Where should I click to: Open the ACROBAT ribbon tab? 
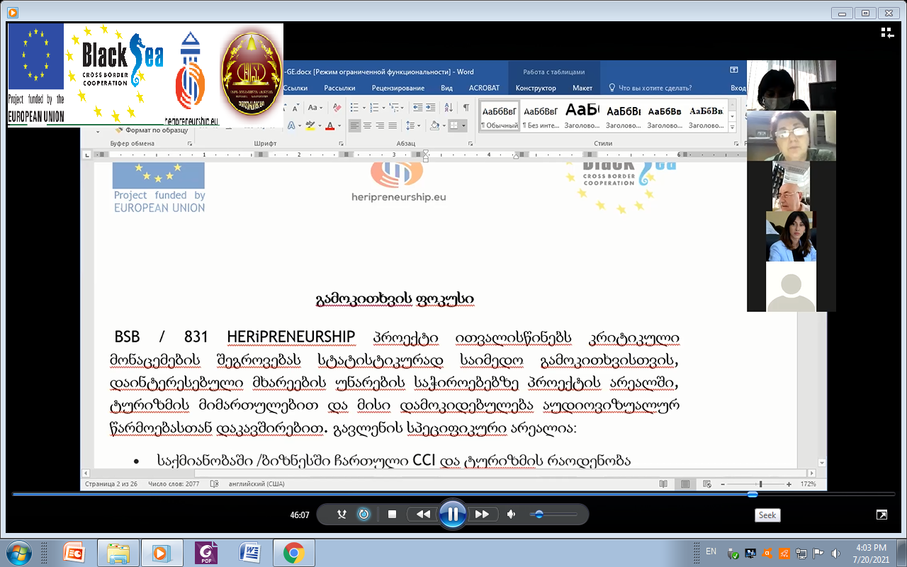(484, 88)
